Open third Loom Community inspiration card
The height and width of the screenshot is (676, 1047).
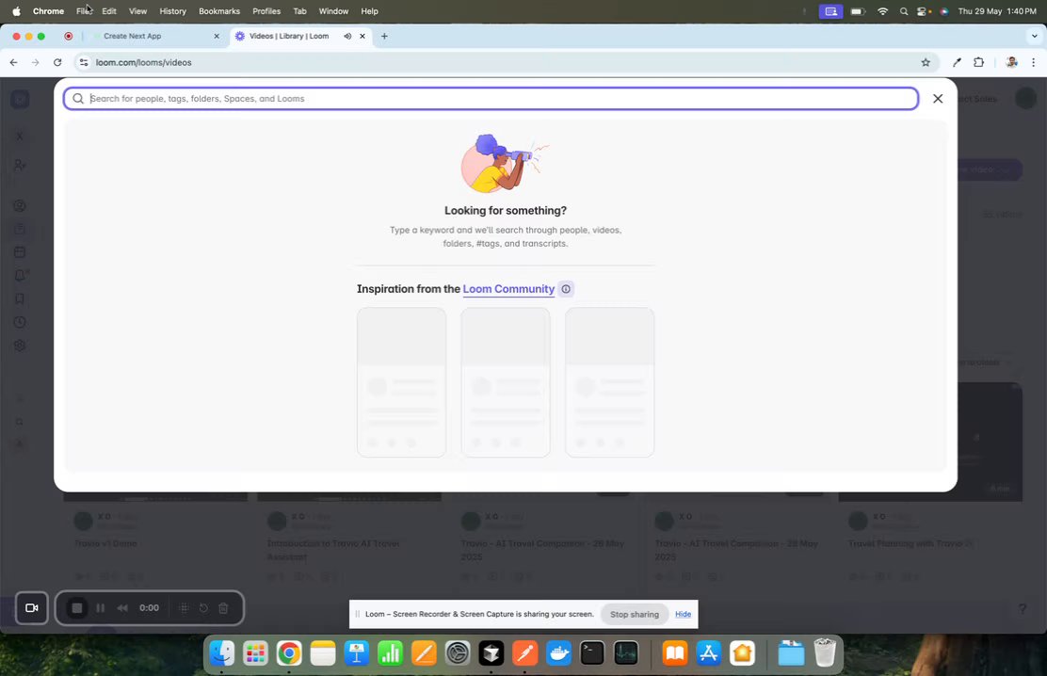[x=609, y=382]
